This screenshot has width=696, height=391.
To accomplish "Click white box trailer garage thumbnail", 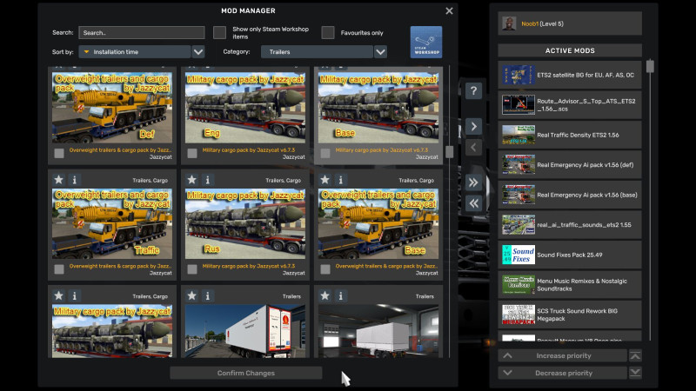I will click(378, 331).
